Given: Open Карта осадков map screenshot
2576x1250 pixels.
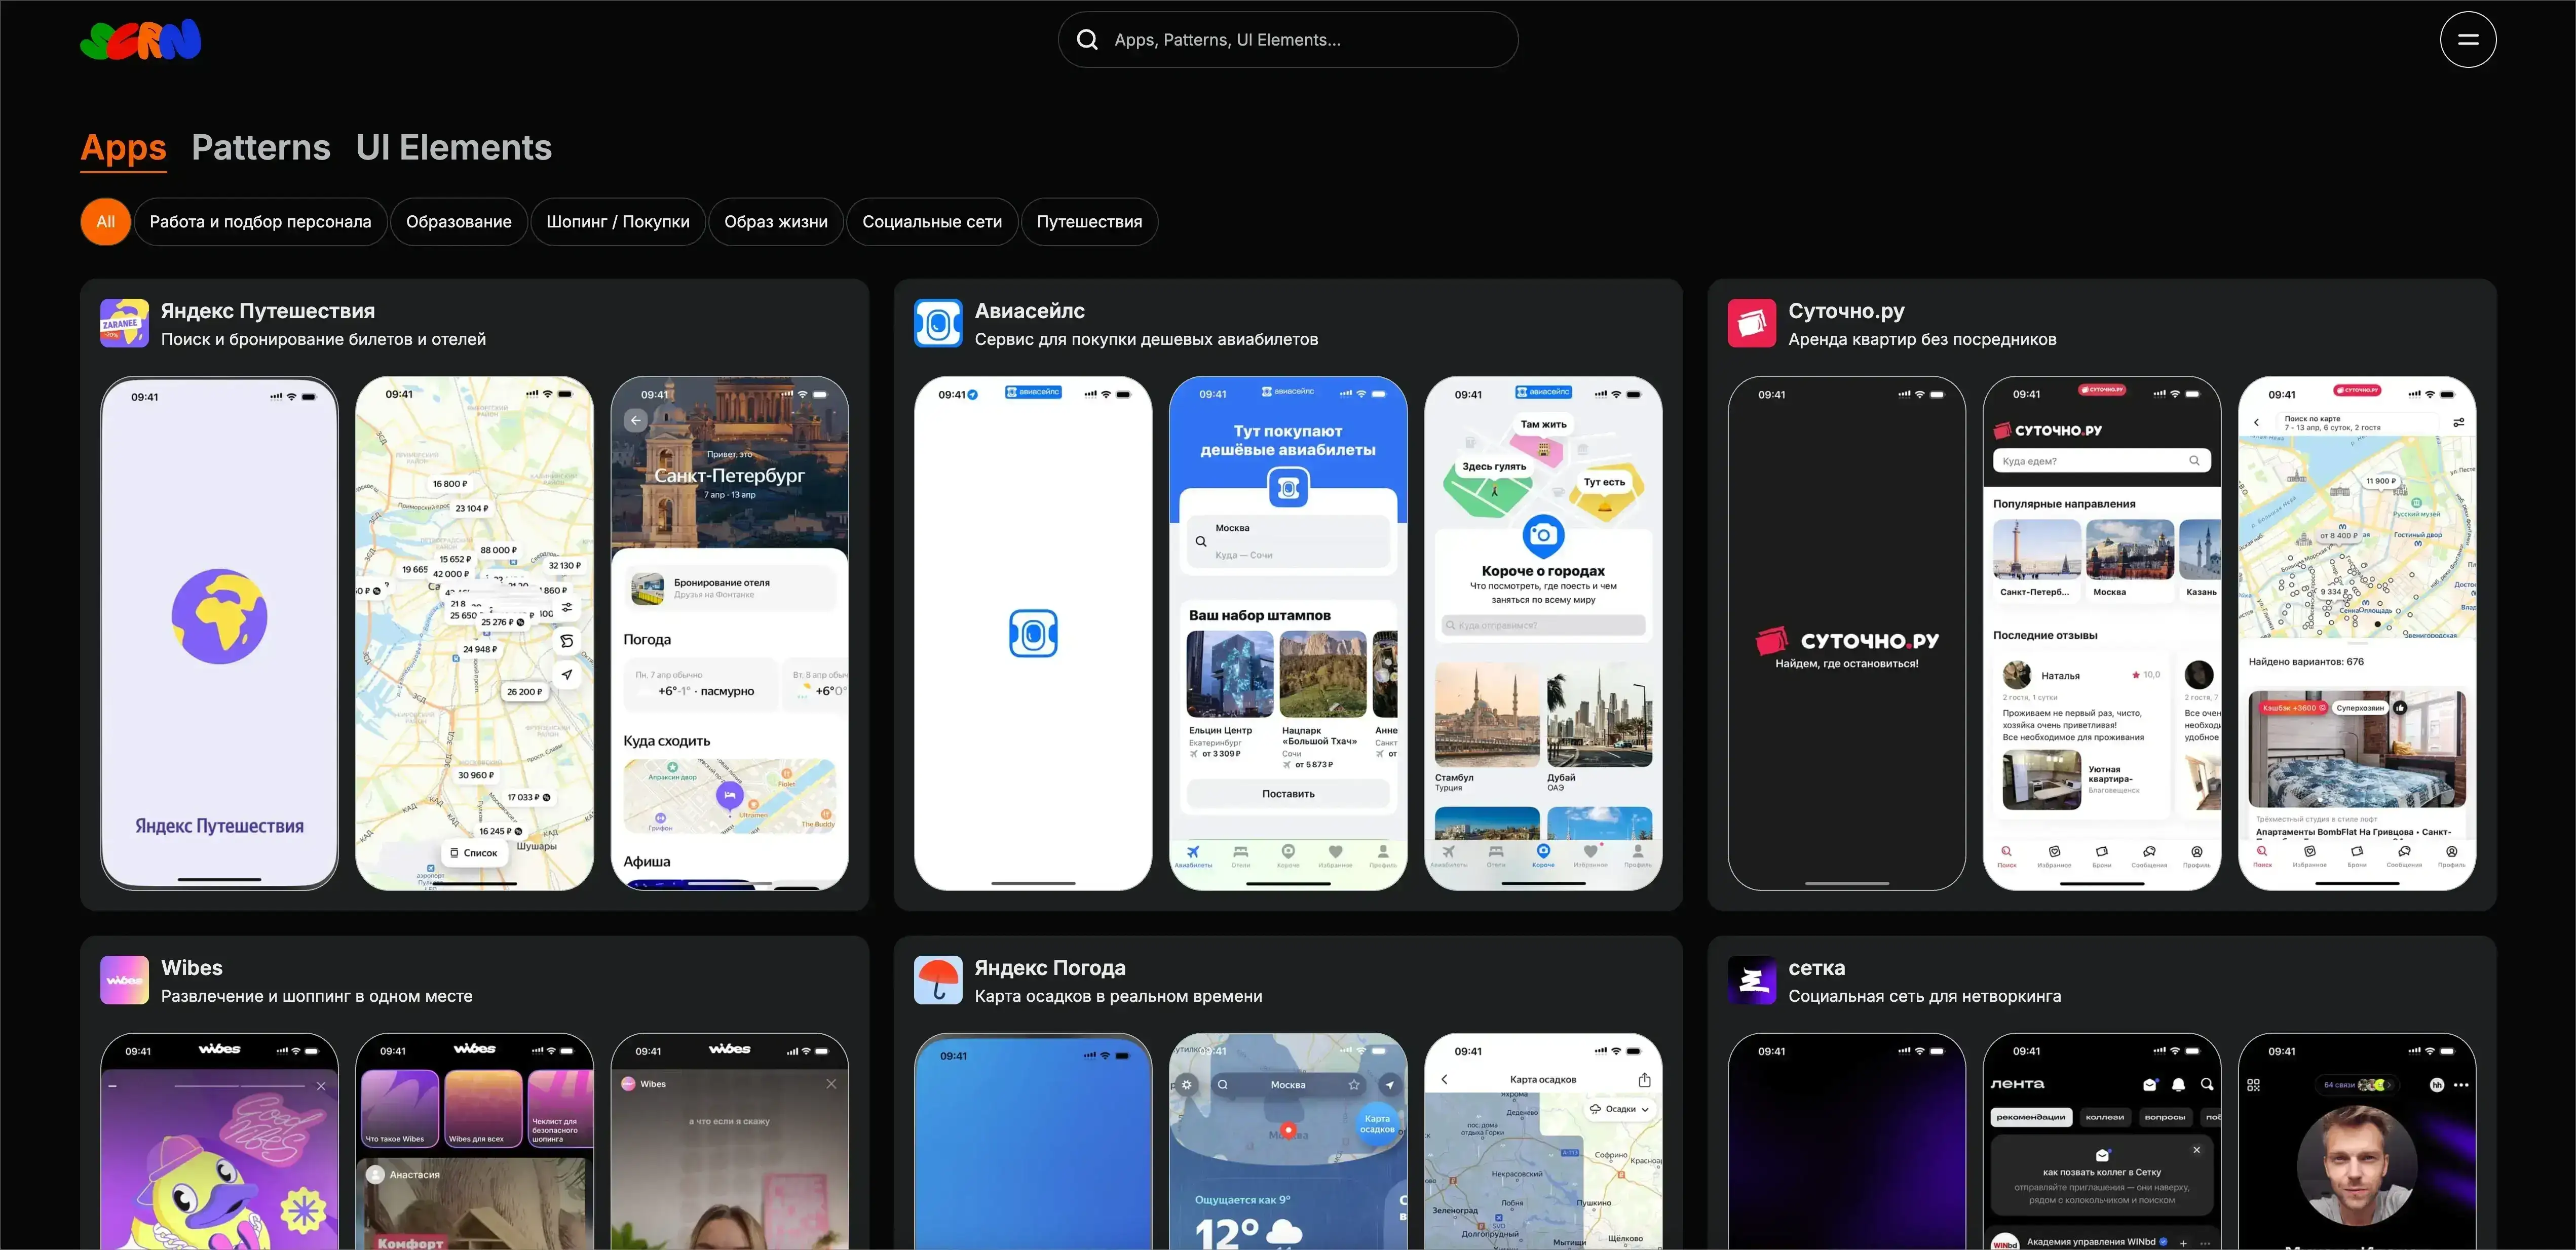Looking at the screenshot, I should [x=1543, y=1141].
